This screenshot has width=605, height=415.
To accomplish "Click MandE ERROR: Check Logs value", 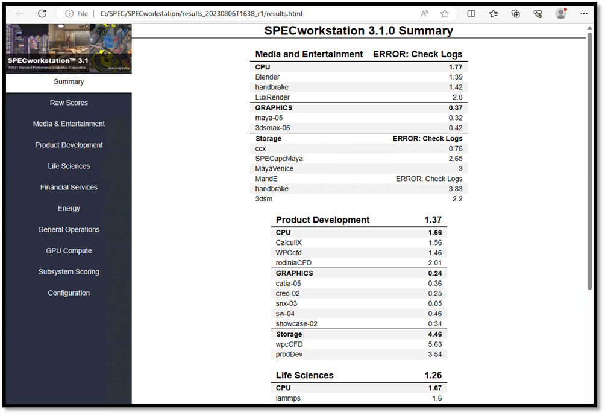I will click(428, 179).
